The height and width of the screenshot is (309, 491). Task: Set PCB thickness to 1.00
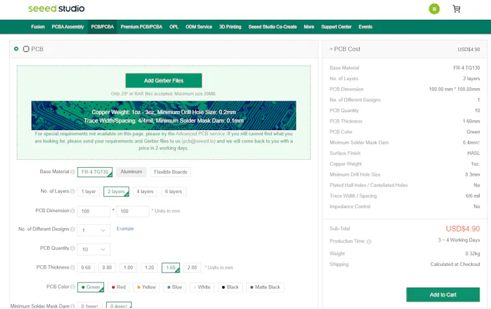point(128,267)
